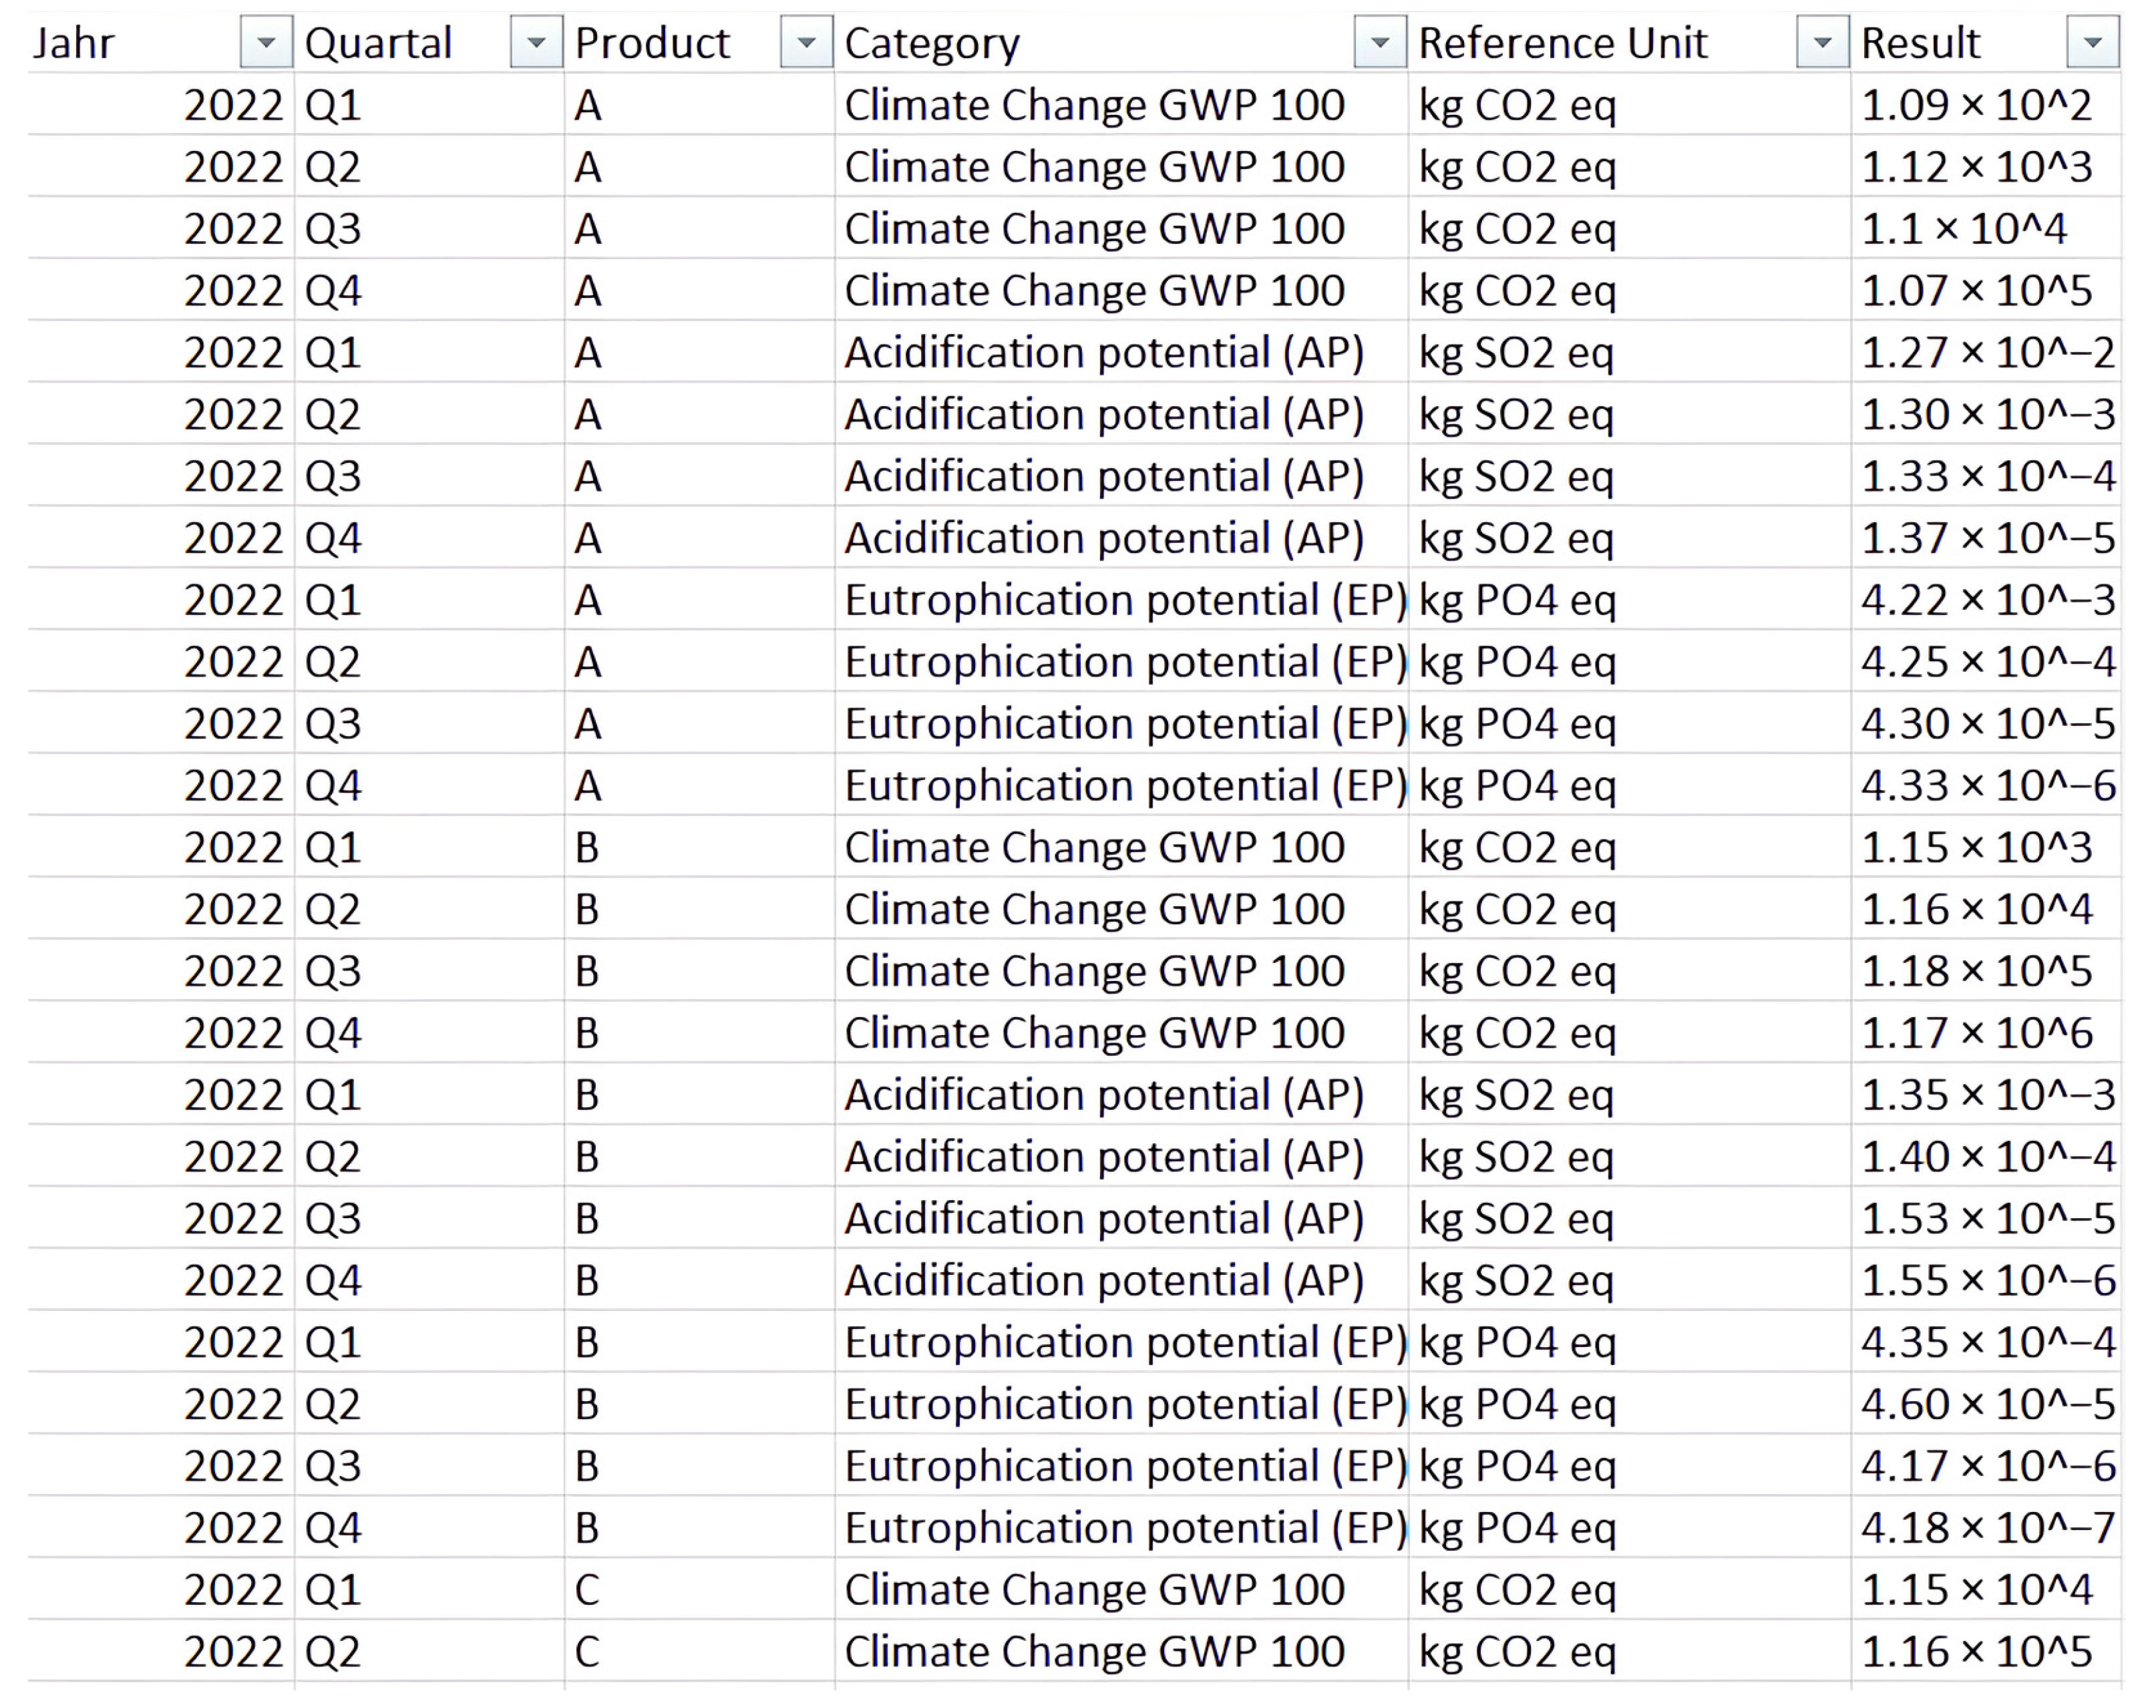Click result cell 1.53 × 10^−5
This screenshot has width=2140, height=1705.
click(1985, 1219)
